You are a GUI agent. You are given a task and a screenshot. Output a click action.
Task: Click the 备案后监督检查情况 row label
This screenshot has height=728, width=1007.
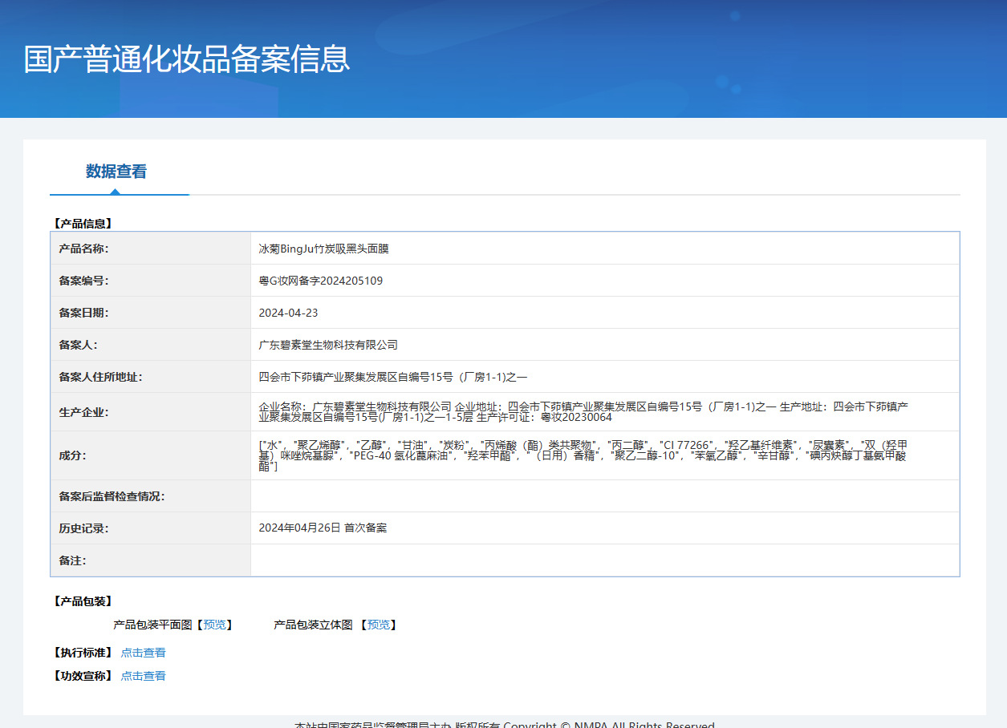pyautogui.click(x=112, y=496)
